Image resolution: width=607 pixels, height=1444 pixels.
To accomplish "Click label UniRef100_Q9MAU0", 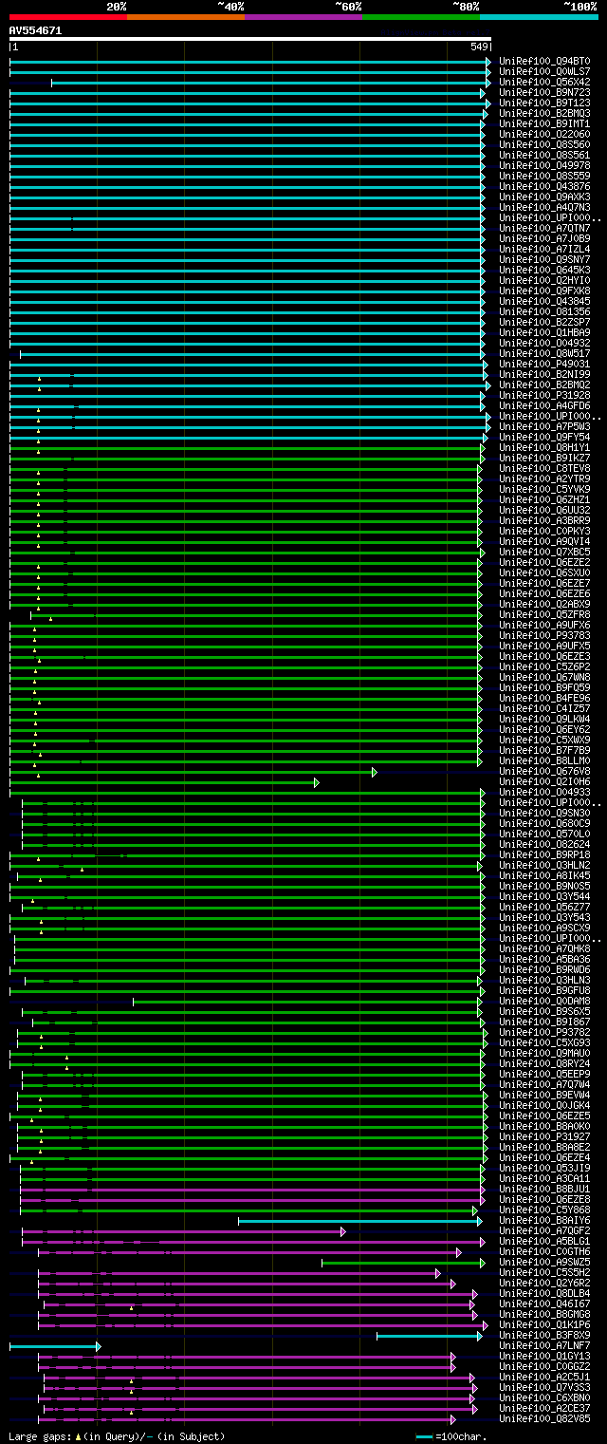I will (x=544, y=1053).
